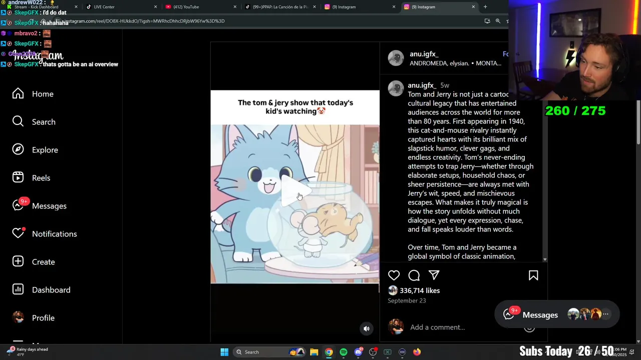Open Reels from the sidebar
641x360 pixels.
(x=31, y=178)
